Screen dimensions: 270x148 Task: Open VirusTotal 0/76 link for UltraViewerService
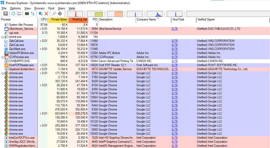[175, 29]
